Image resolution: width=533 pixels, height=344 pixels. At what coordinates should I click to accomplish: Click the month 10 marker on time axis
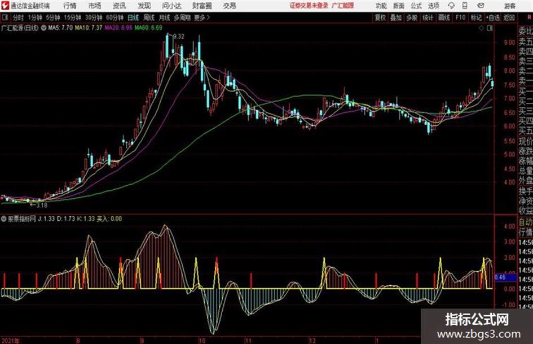click(202, 340)
